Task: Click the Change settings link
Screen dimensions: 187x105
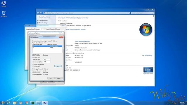Action: (148, 55)
